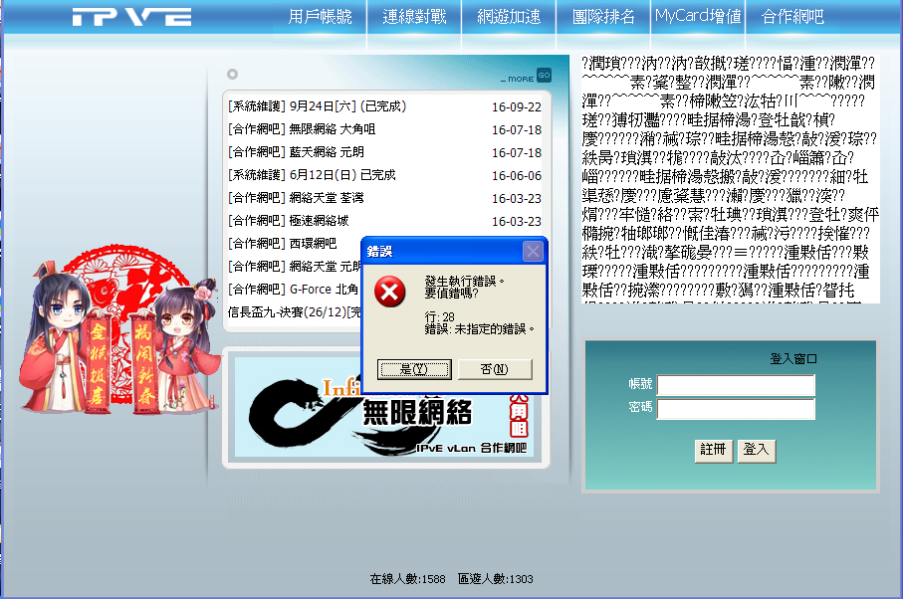The image size is (903, 599).
Task: Open the 無限網絡 大角咀 news link
Action: click(x=332, y=128)
